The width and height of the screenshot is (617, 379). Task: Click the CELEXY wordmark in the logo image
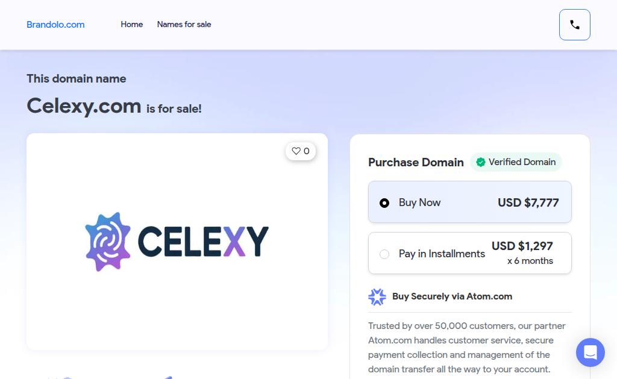coord(203,241)
